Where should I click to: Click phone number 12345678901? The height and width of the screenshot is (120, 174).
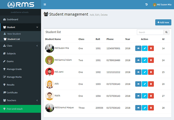click(x=113, y=48)
